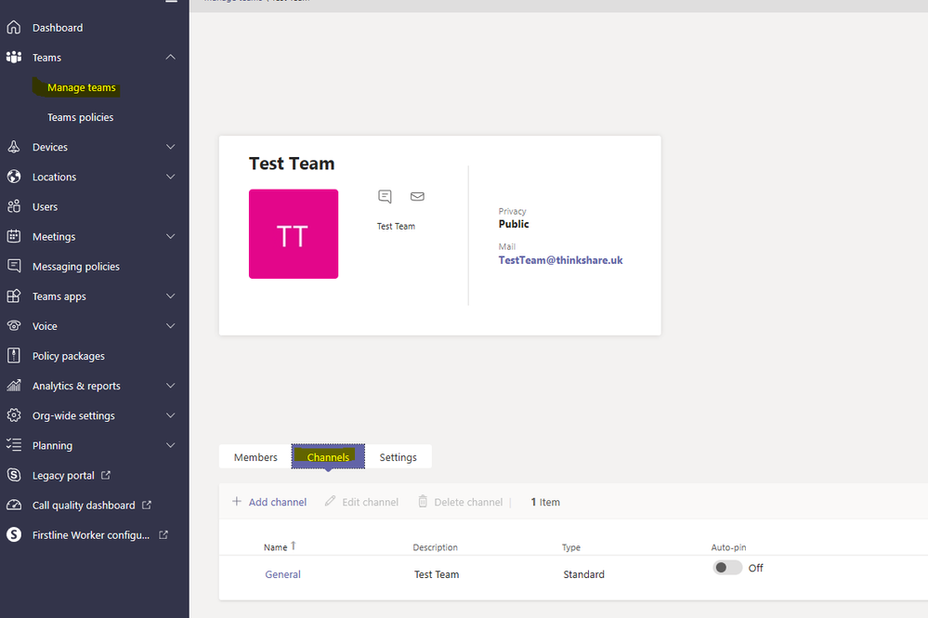Click the Call quality dashboard gauge icon
This screenshot has width=928, height=618.
(x=14, y=505)
